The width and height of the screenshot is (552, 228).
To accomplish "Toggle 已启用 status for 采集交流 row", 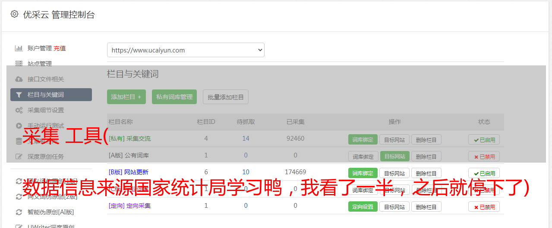I will pyautogui.click(x=484, y=139).
